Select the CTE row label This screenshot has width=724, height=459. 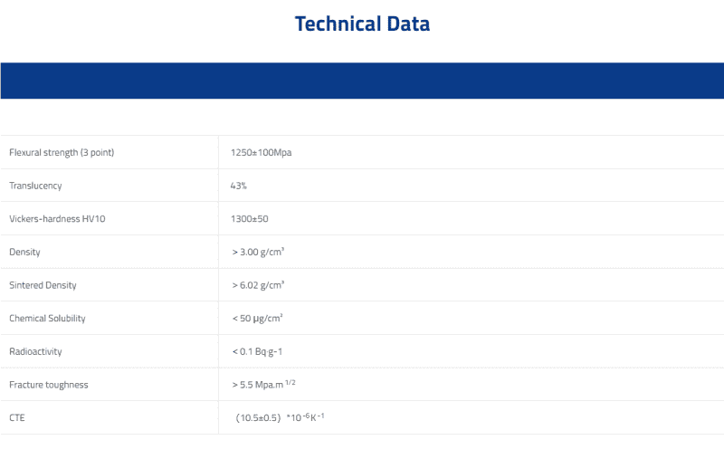click(17, 418)
